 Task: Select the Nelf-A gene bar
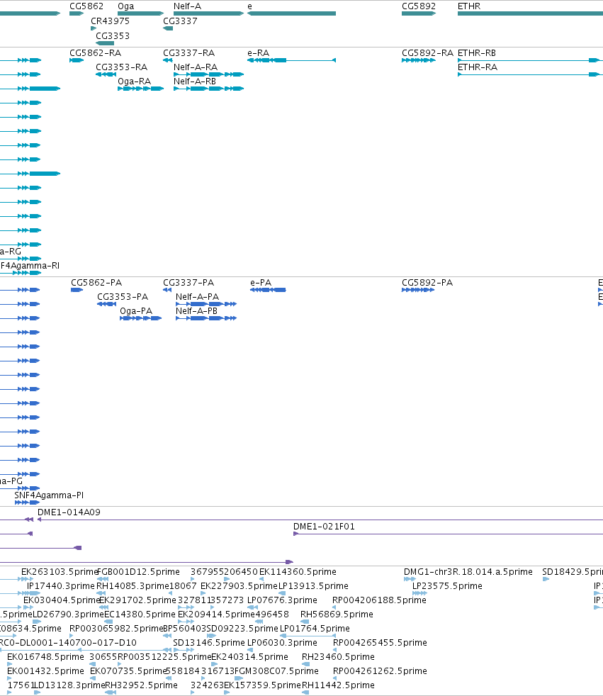pyautogui.click(x=208, y=13)
